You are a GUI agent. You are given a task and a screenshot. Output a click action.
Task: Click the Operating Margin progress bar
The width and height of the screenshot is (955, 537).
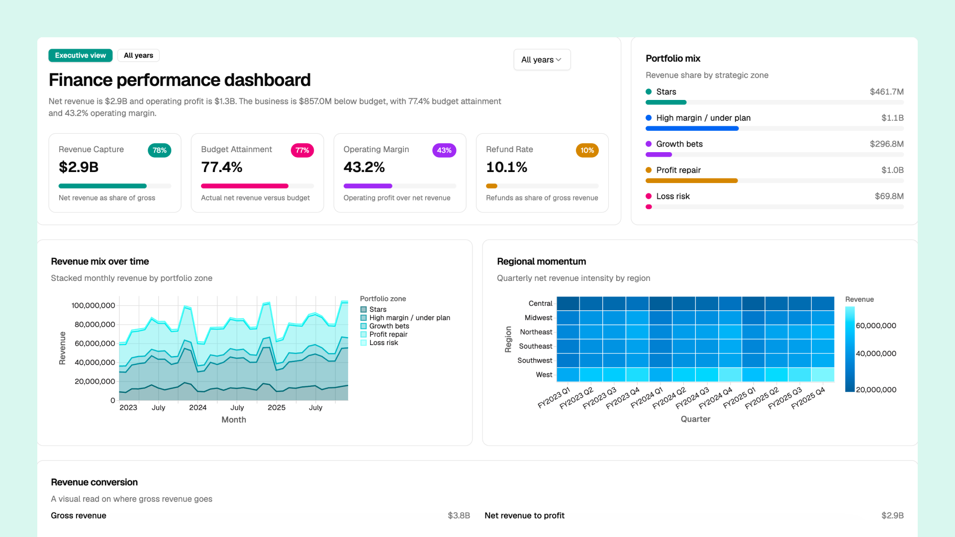(400, 186)
